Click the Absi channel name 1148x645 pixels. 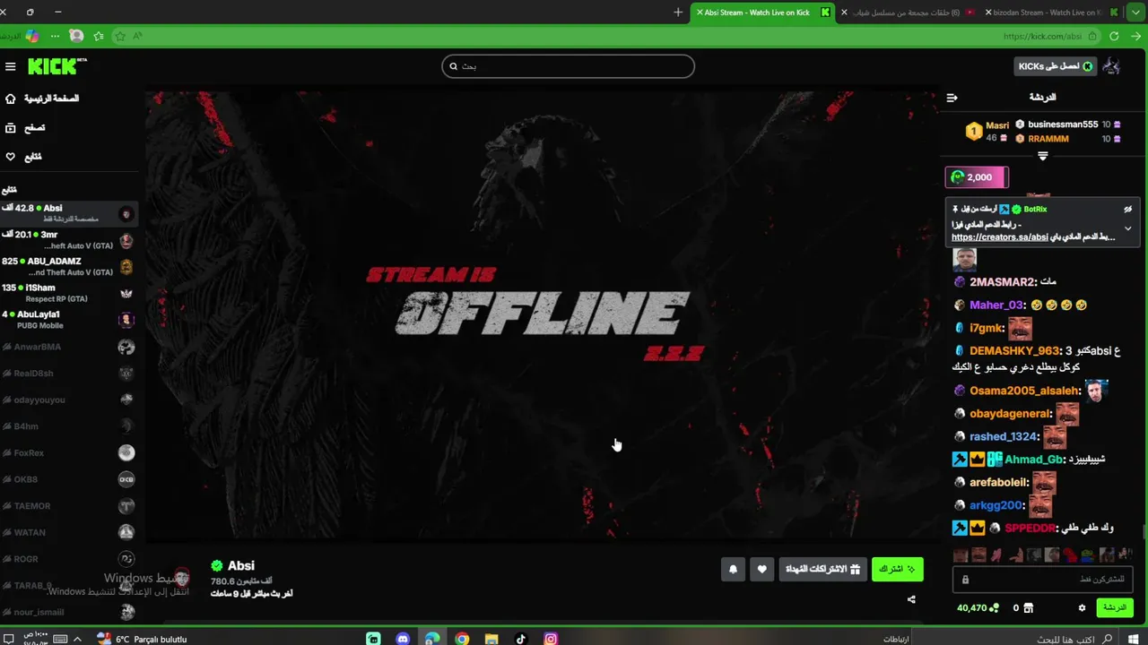240,565
